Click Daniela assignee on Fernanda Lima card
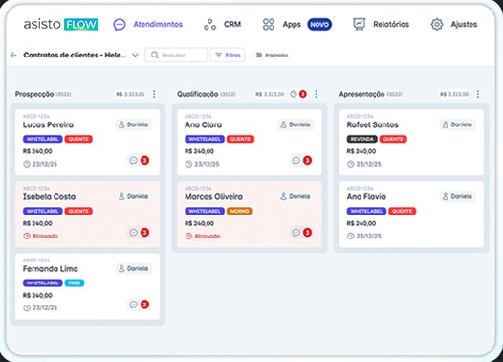Screen dimensions: 503x362 pyautogui.click(x=134, y=268)
